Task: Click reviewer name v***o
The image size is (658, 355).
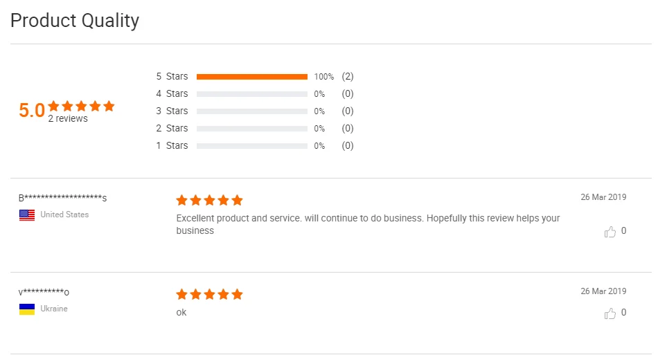Action: pos(44,293)
